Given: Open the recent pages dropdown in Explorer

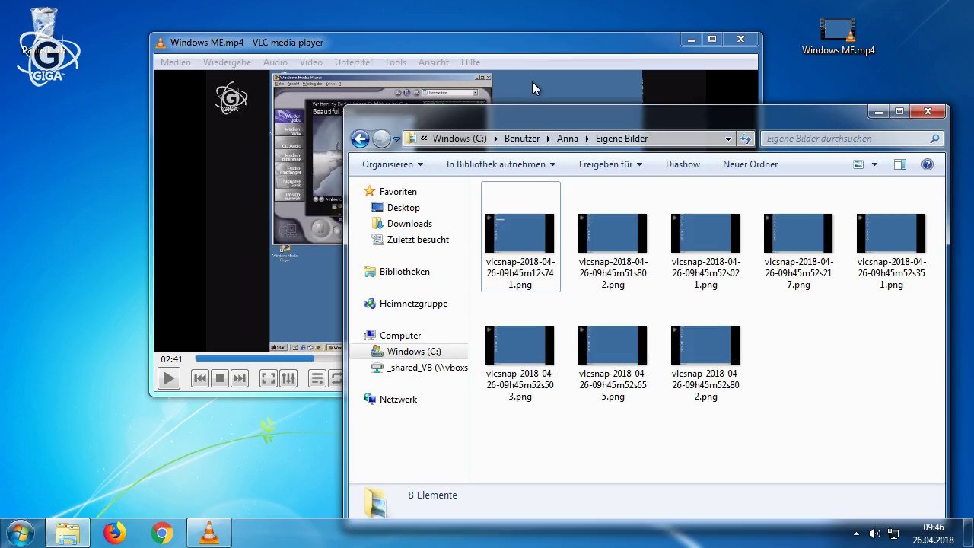Looking at the screenshot, I should [x=396, y=139].
